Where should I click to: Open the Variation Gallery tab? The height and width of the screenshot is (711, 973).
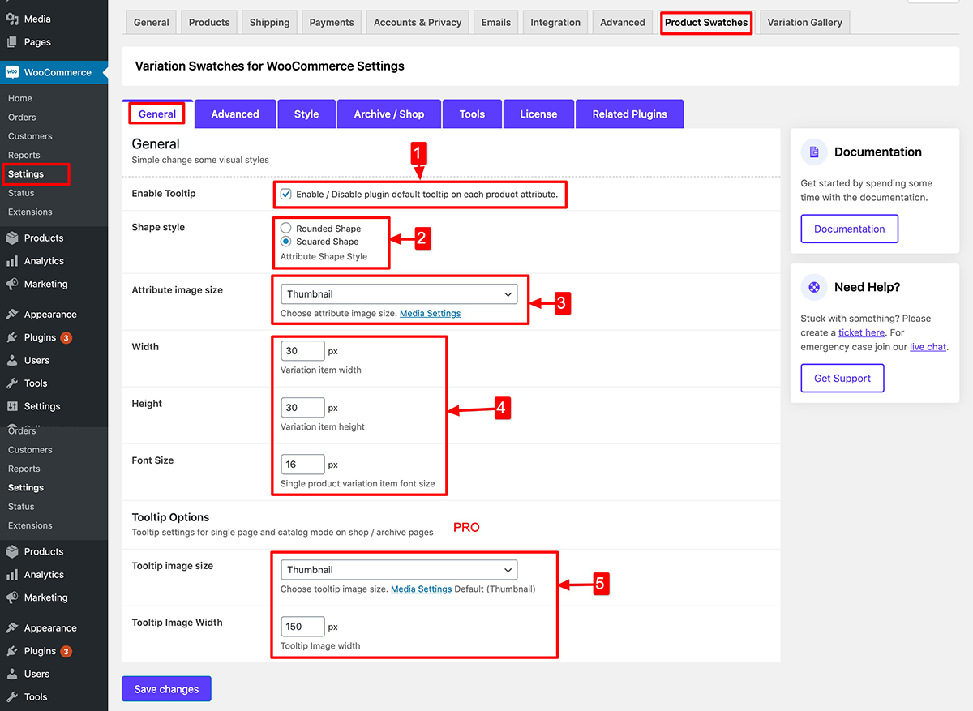click(804, 23)
